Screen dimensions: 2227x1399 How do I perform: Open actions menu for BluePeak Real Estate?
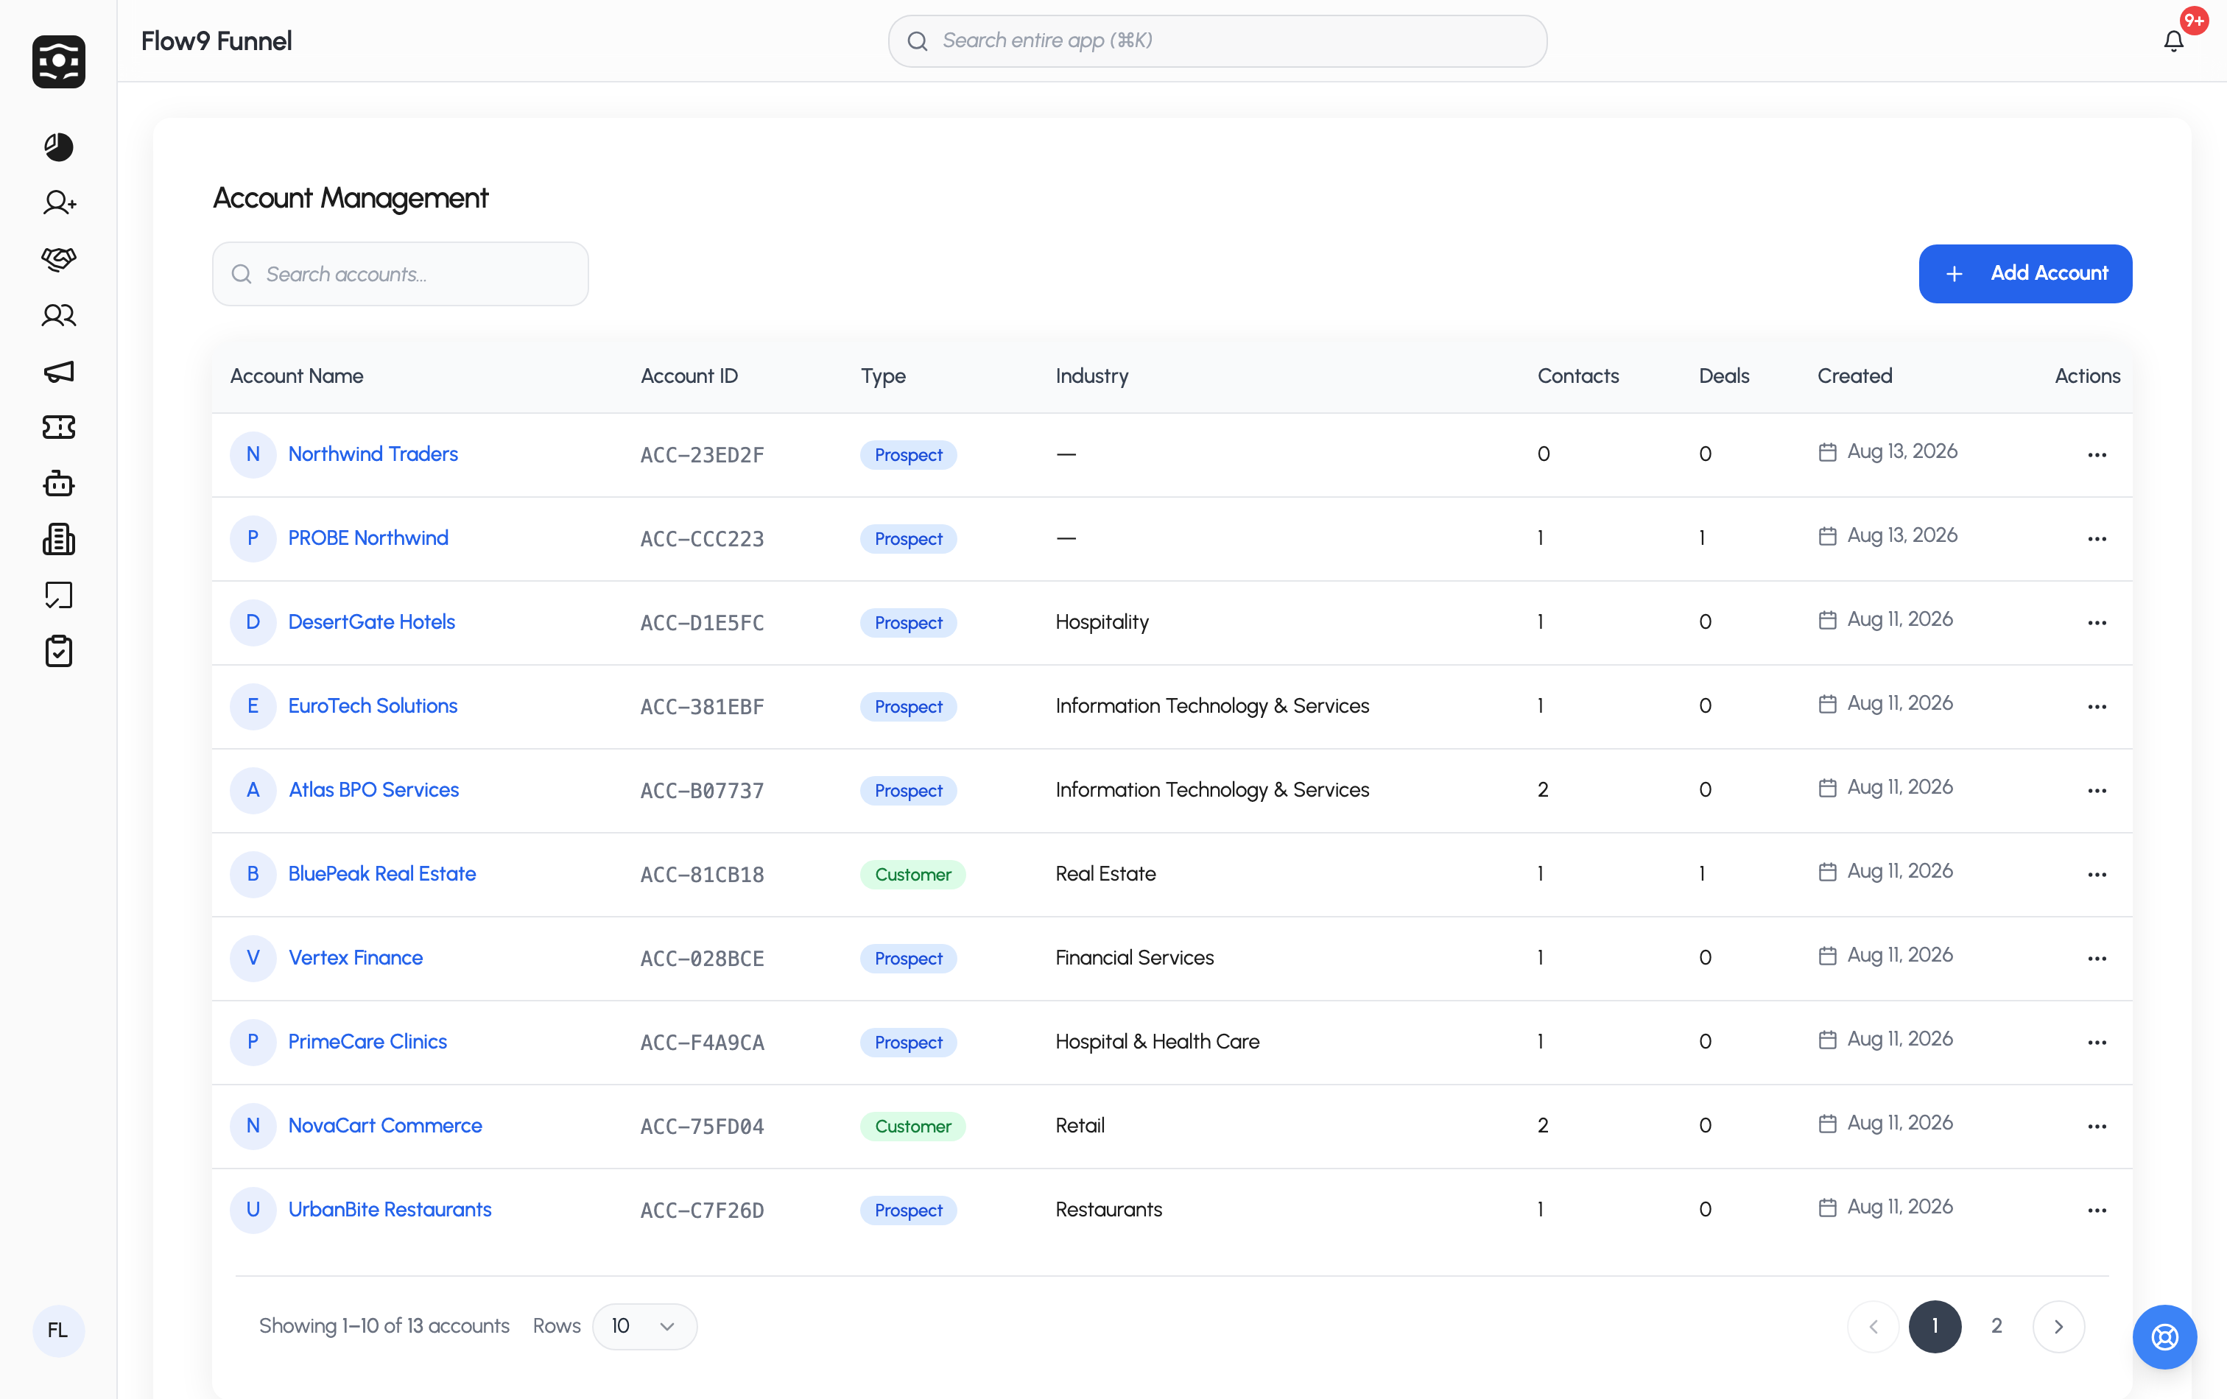[2097, 875]
